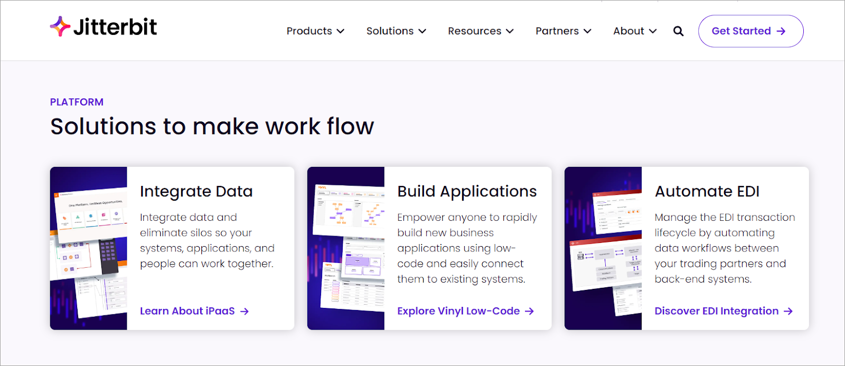Screen dimensions: 845x366
Task: Open the search magnifier icon
Action: [x=679, y=31]
